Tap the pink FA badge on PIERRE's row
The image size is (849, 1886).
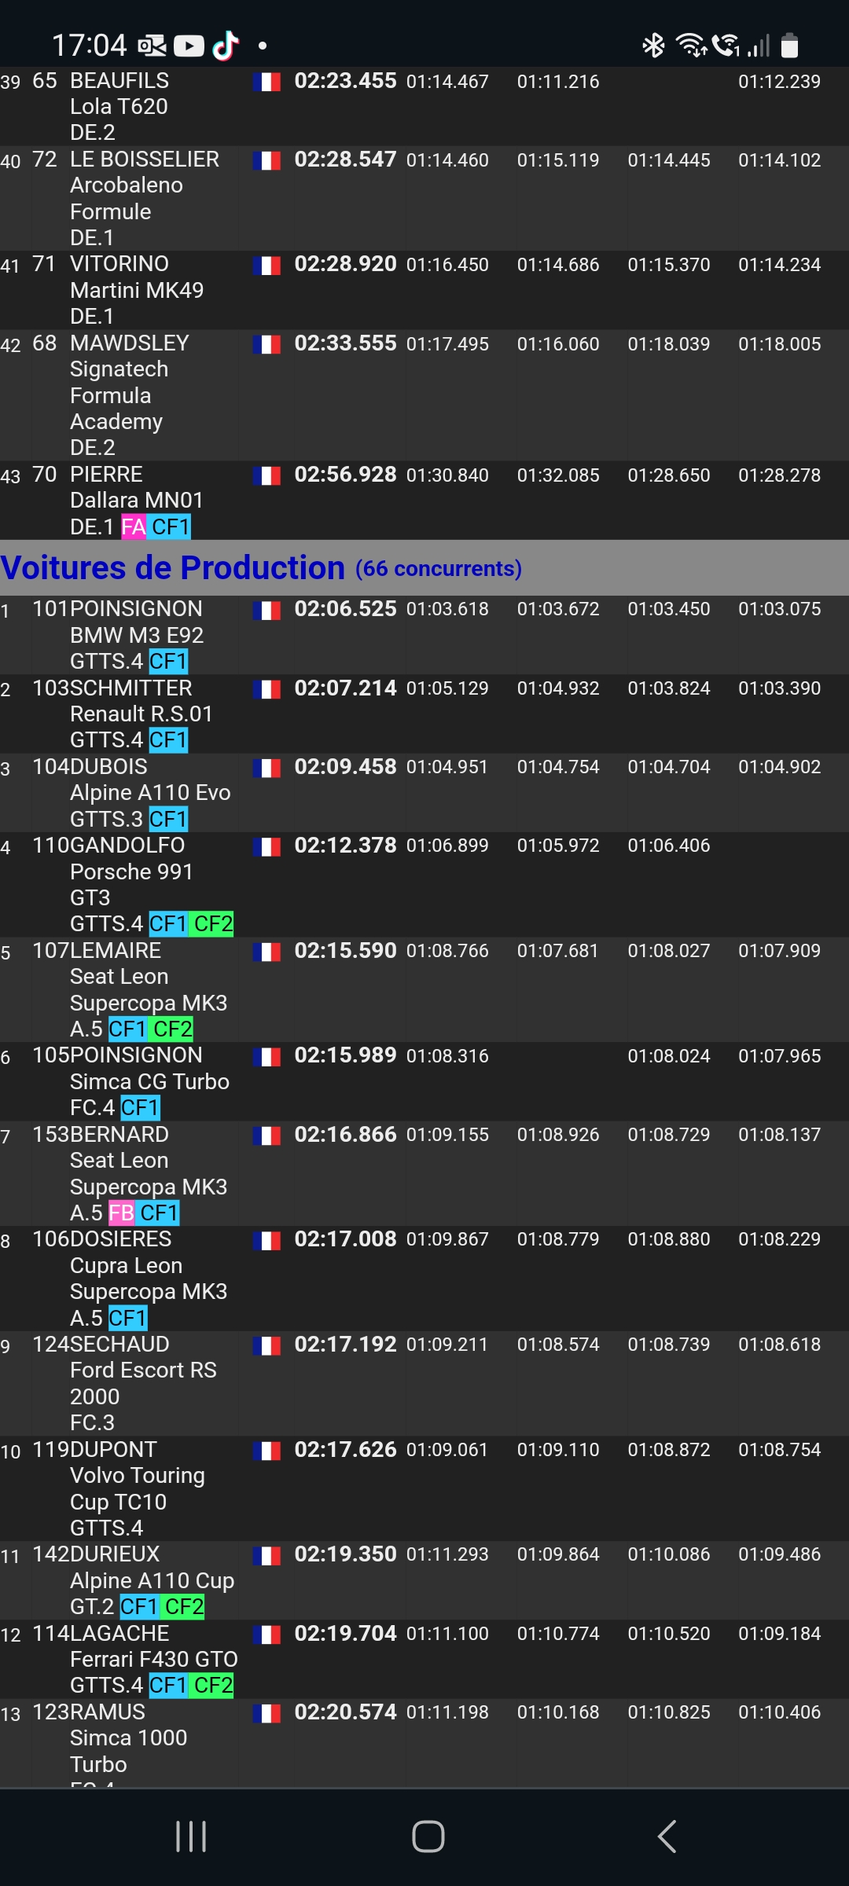pyautogui.click(x=133, y=527)
